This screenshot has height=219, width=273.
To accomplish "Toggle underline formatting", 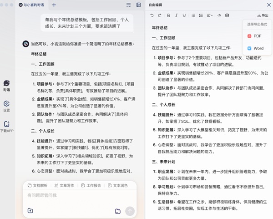I will tap(184, 15).
